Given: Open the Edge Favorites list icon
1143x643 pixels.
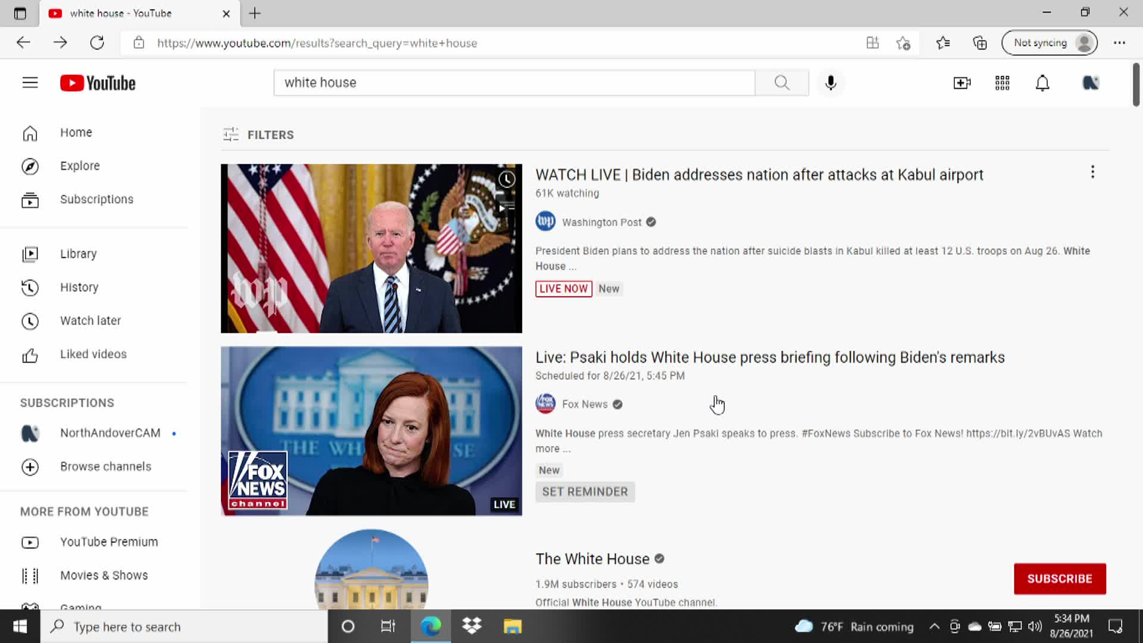Looking at the screenshot, I should 942,43.
